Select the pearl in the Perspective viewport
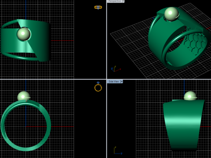Image resolution: width=211 pixels, height=158 pixels. pos(171,14)
